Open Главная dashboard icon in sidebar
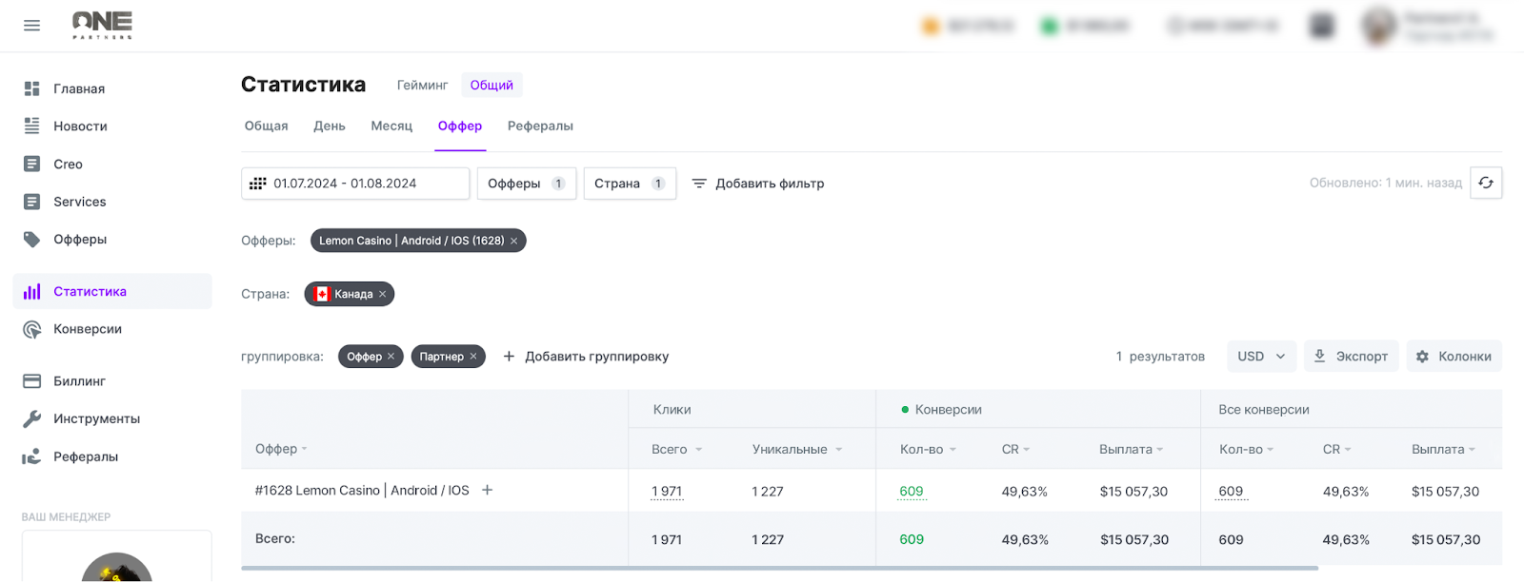The width and height of the screenshot is (1524, 582). (31, 88)
